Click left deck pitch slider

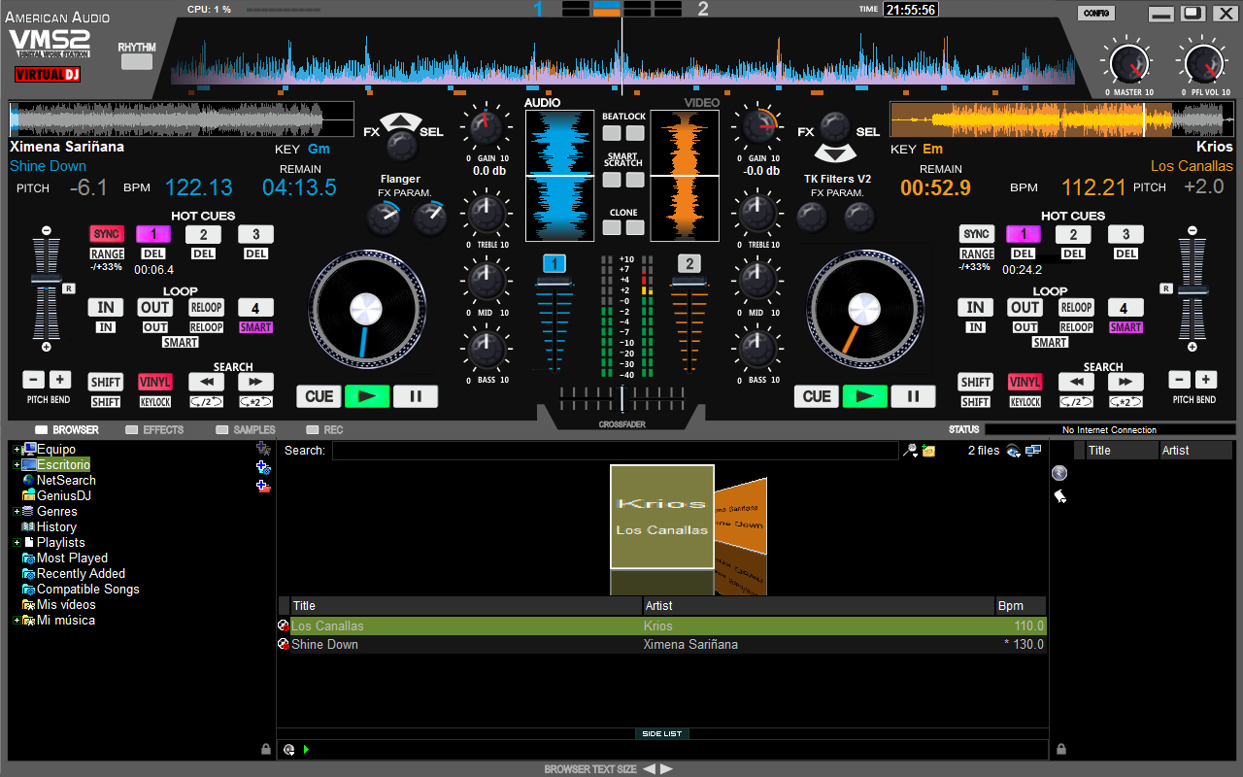(47, 279)
